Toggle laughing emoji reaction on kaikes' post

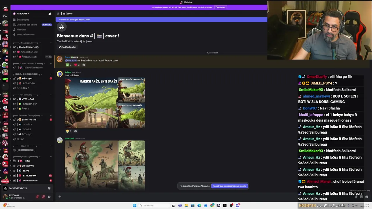pyautogui.click(x=69, y=131)
